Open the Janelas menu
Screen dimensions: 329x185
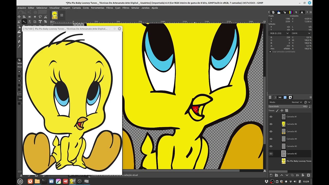pyautogui.click(x=145, y=8)
